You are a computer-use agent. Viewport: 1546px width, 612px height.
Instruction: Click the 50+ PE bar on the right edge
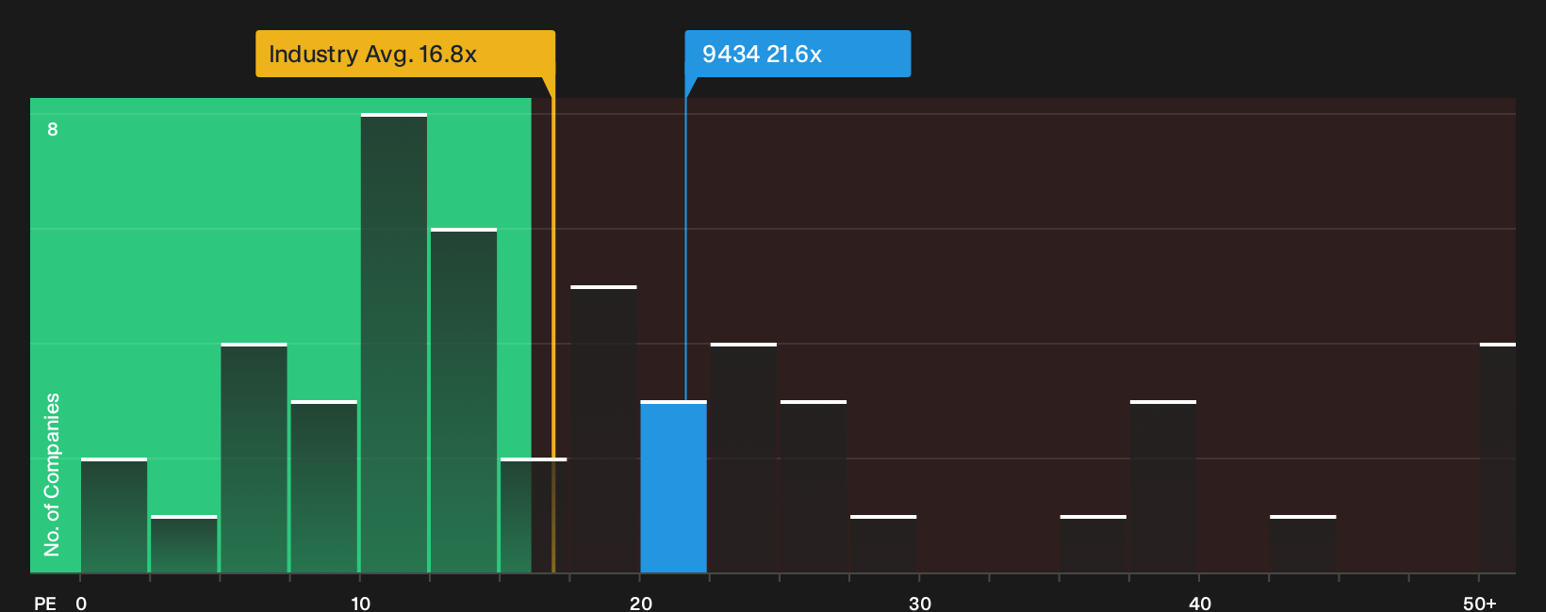pos(1498,458)
